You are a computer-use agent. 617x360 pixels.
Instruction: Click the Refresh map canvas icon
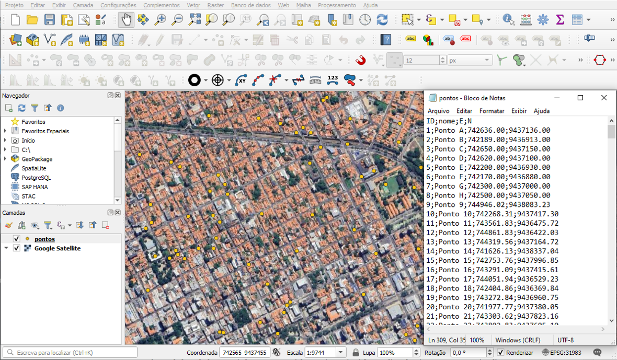[382, 20]
